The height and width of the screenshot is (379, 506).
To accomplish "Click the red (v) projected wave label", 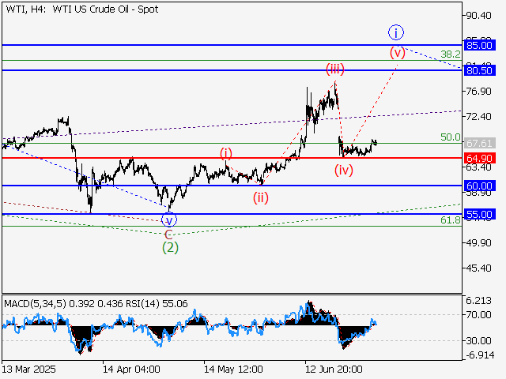I will tap(397, 53).
